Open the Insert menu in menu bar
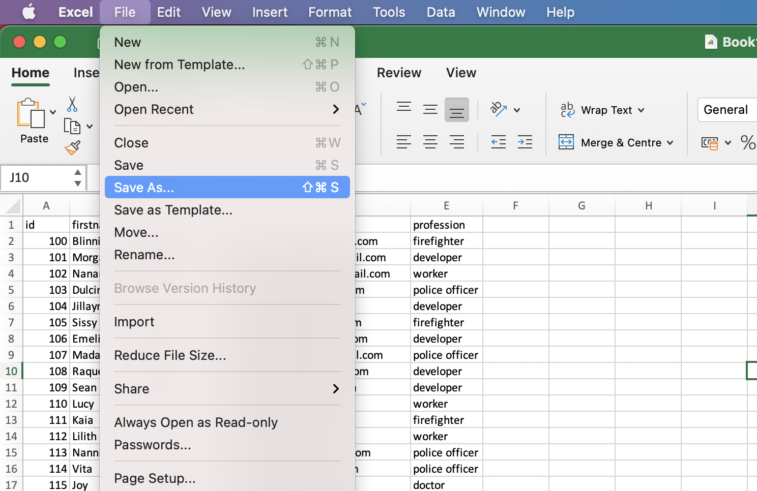 (x=270, y=12)
